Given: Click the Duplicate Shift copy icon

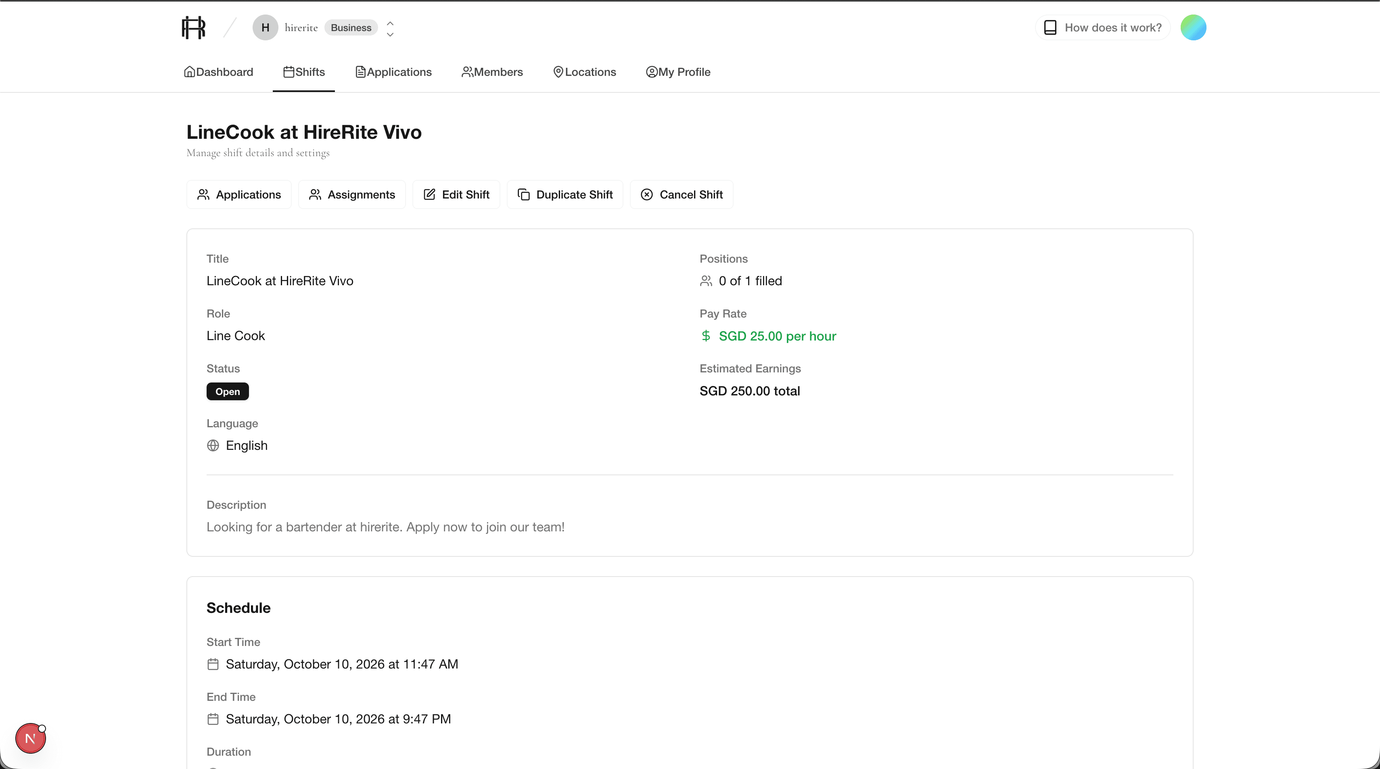Looking at the screenshot, I should [x=523, y=195].
